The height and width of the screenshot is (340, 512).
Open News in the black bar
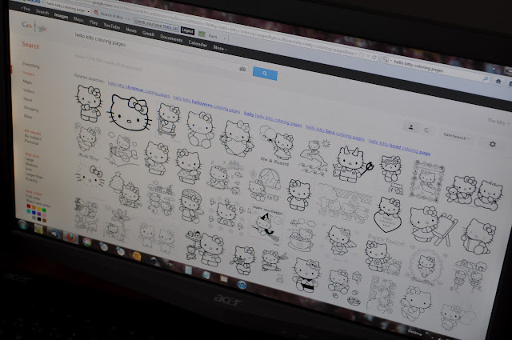131,30
